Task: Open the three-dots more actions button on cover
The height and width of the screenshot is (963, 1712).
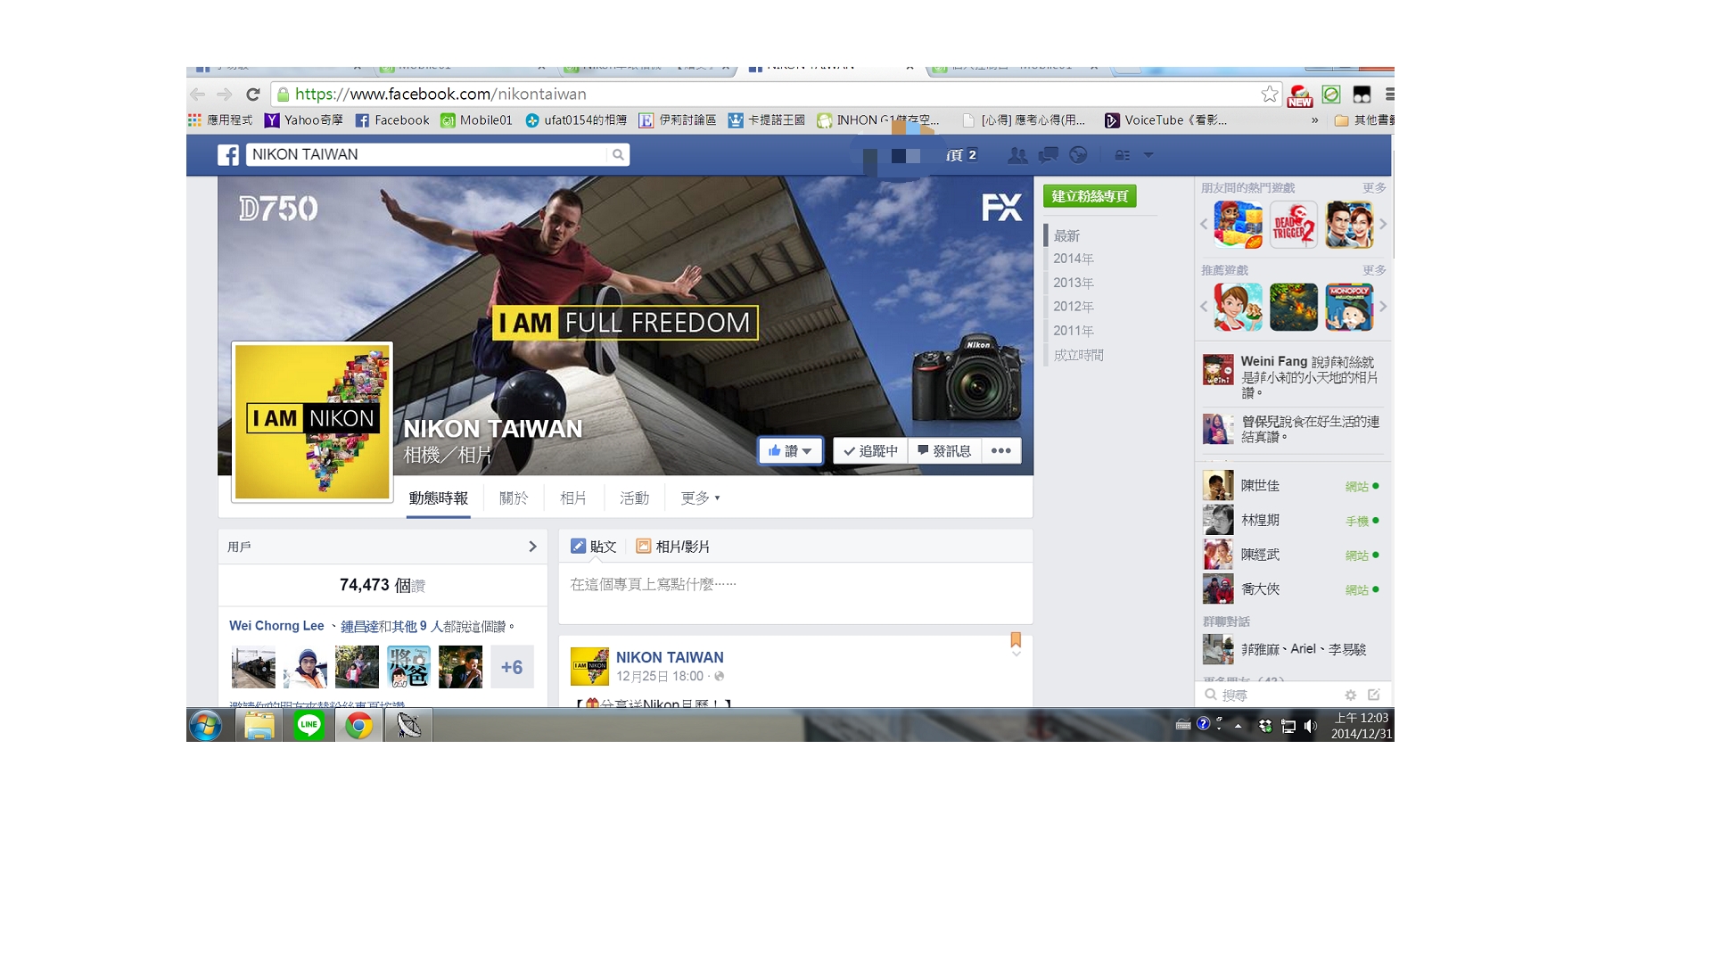Action: 1001,451
